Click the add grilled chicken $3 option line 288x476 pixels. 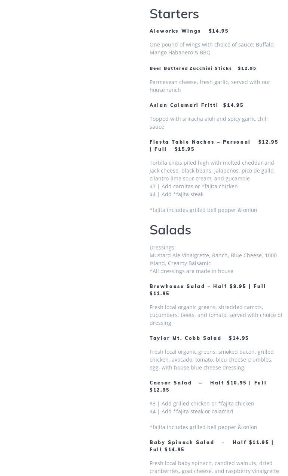coord(202,404)
